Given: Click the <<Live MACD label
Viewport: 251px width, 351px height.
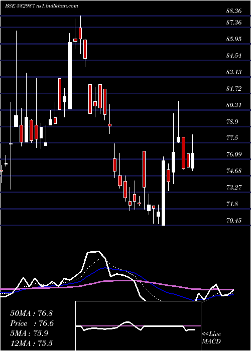Looking at the screenshot, I should click(211, 338).
